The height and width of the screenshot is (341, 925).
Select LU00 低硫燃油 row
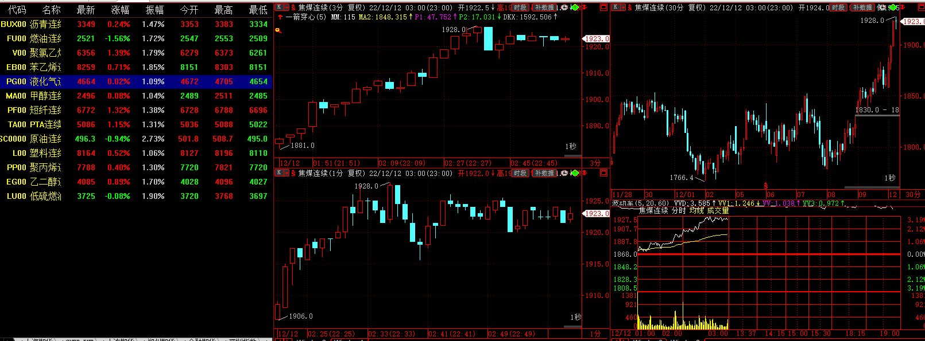pos(136,196)
